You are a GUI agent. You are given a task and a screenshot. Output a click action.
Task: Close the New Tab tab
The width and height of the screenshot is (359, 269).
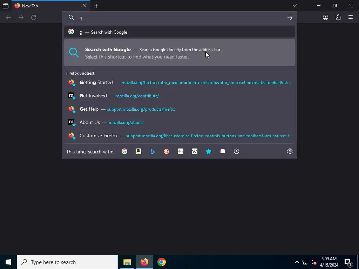coord(85,6)
